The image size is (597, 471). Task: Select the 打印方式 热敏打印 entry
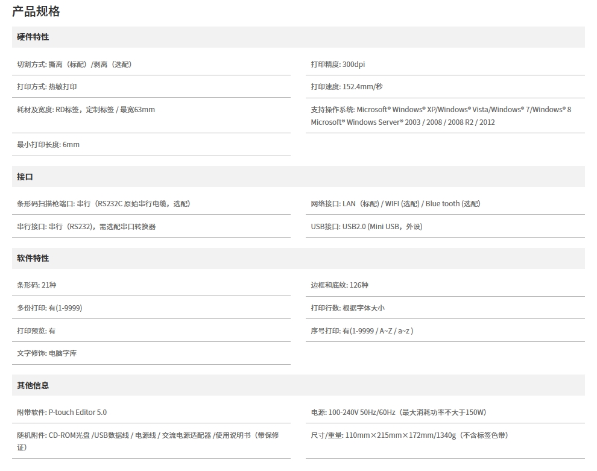tap(47, 86)
